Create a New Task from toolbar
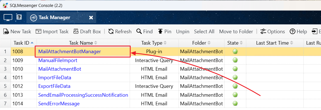Screen dimensions: 321x110 point(17,32)
